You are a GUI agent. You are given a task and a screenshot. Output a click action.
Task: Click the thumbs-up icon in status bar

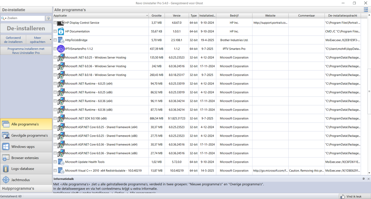[x=343, y=196]
